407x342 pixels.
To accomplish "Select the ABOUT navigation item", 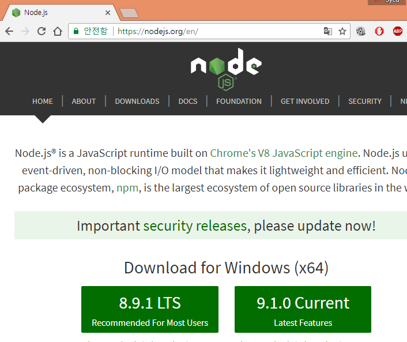I will coord(84,101).
